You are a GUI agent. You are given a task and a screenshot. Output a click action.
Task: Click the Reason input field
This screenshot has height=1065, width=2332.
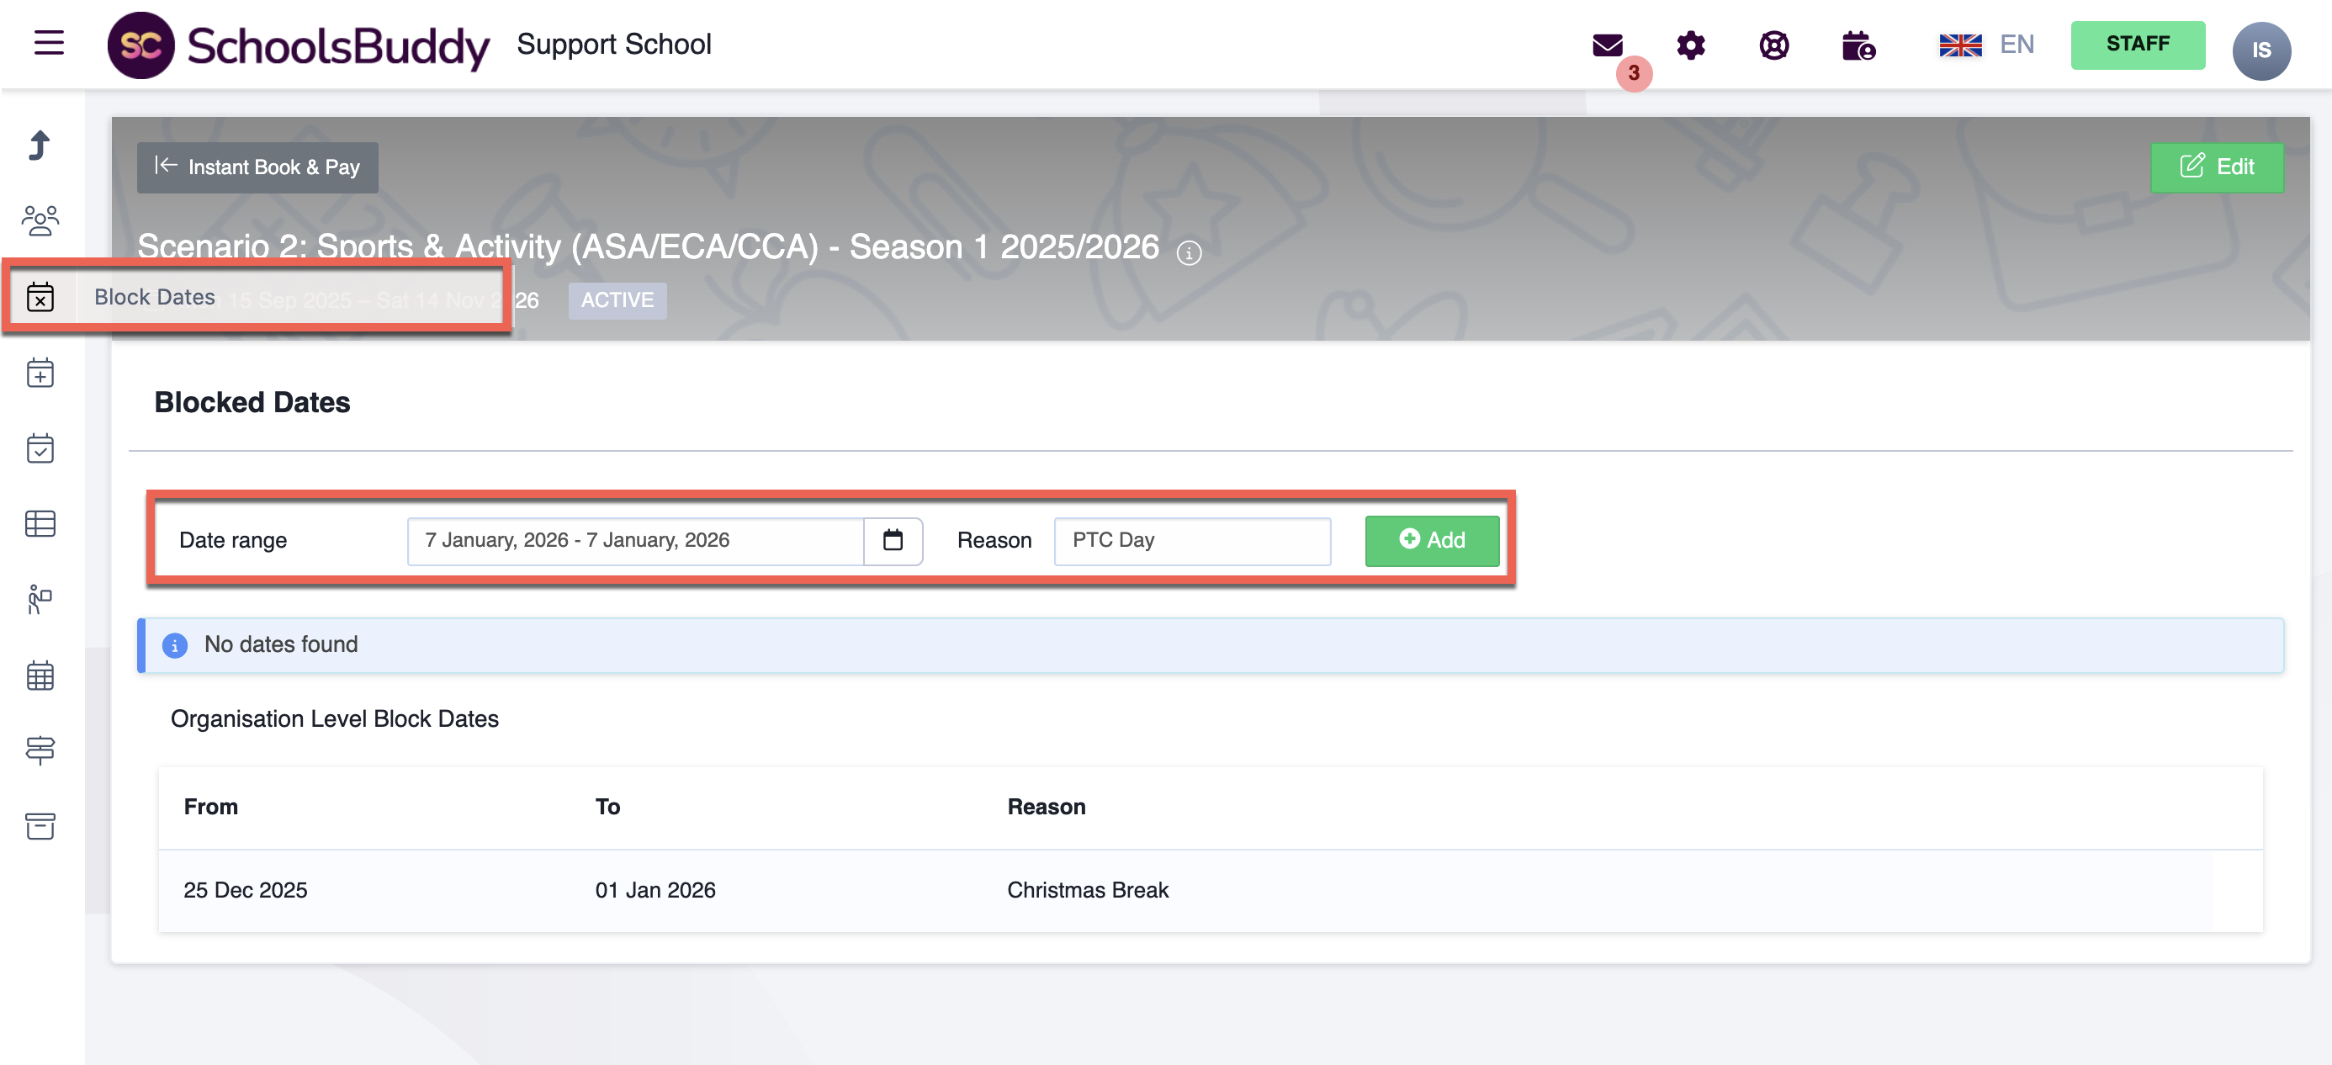(1191, 541)
